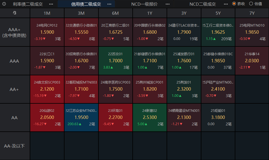
Task: Click the 3Y column header
Action: 184,13
